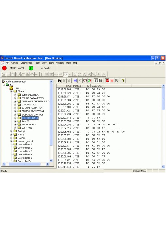Select the log row at 00:20:04.296
The width and height of the screenshot is (166, 228).
click(109, 124)
